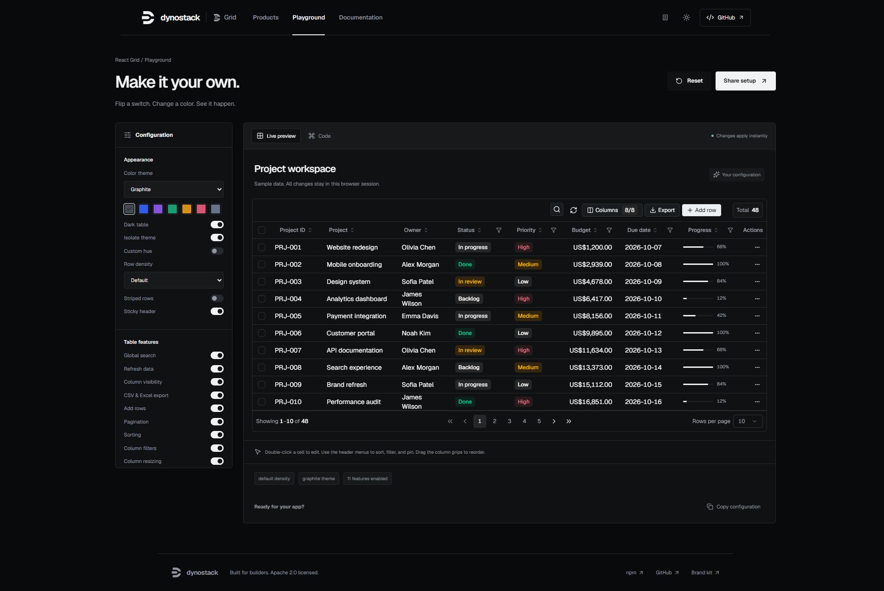Open the filter for the Progress column

click(x=730, y=230)
